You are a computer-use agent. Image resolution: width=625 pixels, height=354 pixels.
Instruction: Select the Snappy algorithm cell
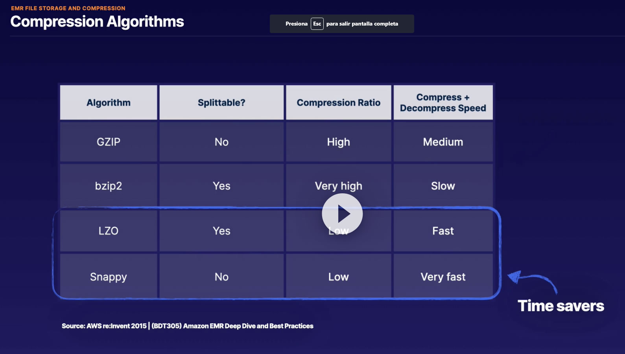(x=109, y=277)
